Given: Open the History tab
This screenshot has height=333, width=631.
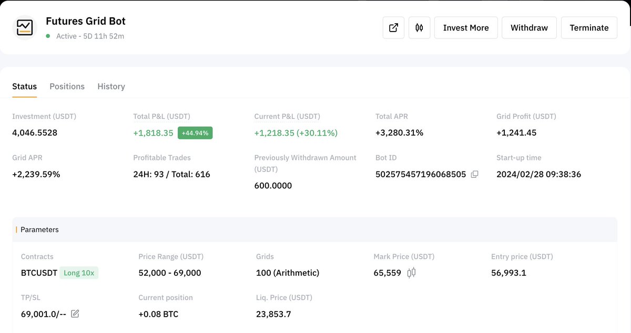Looking at the screenshot, I should (x=111, y=86).
